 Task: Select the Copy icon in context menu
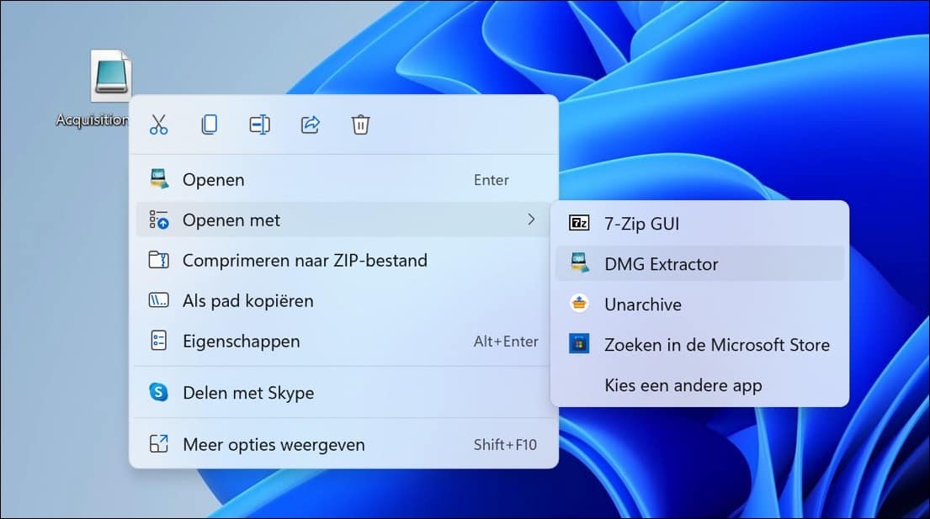tap(209, 124)
